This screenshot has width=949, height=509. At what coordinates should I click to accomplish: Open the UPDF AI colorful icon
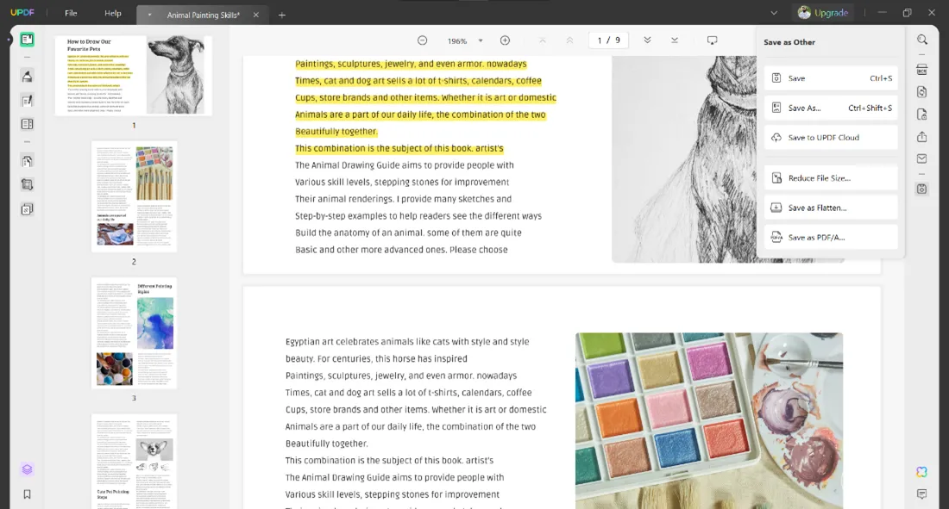coord(921,471)
